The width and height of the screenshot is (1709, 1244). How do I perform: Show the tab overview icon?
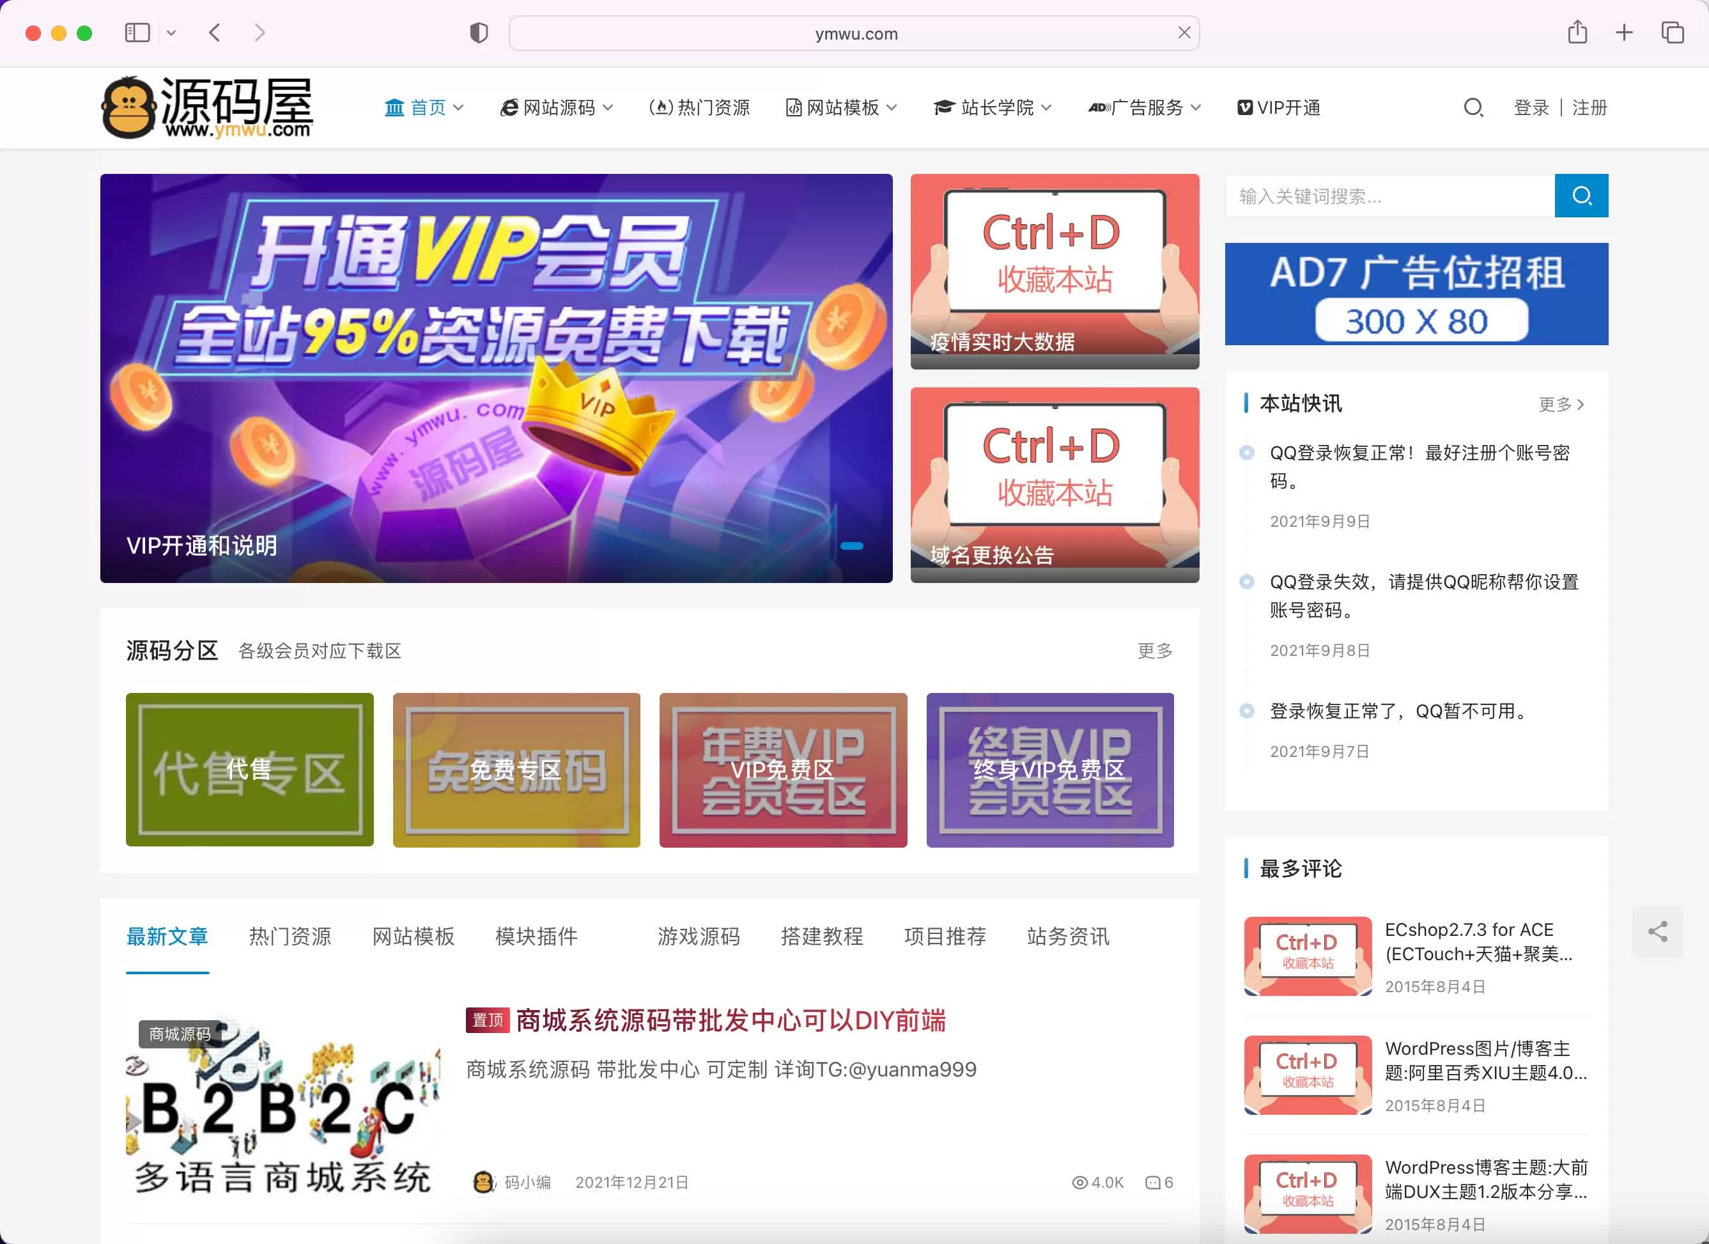[x=1672, y=33]
